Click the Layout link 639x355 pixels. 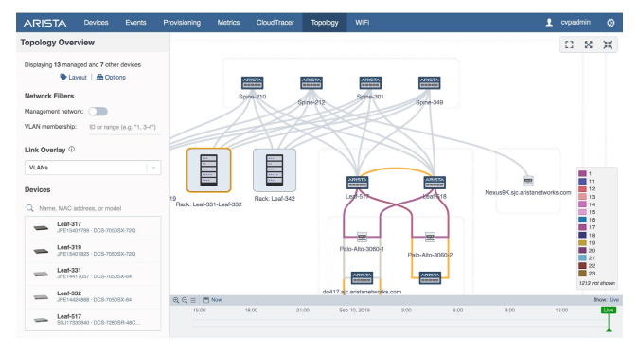coord(73,77)
